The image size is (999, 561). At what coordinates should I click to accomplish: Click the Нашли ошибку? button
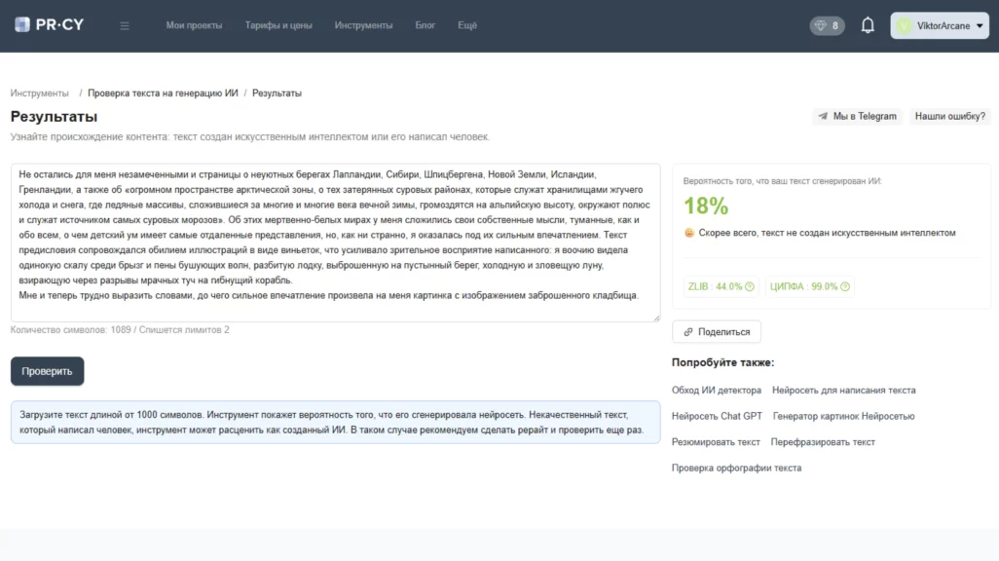click(949, 116)
